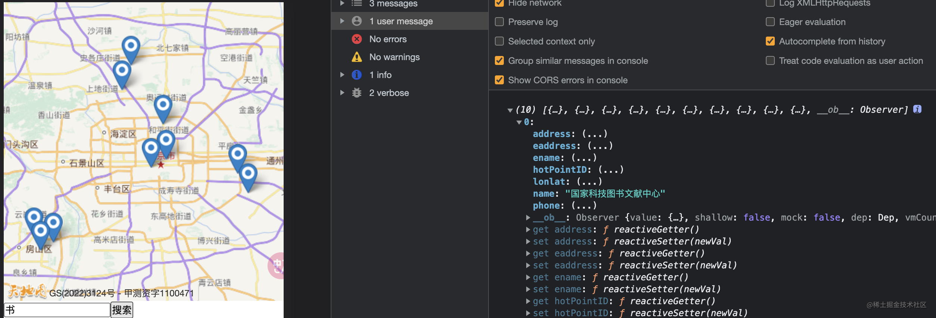Click the map pin near 奥运村街道
Viewport: 936px width, 318px height.
tap(163, 106)
